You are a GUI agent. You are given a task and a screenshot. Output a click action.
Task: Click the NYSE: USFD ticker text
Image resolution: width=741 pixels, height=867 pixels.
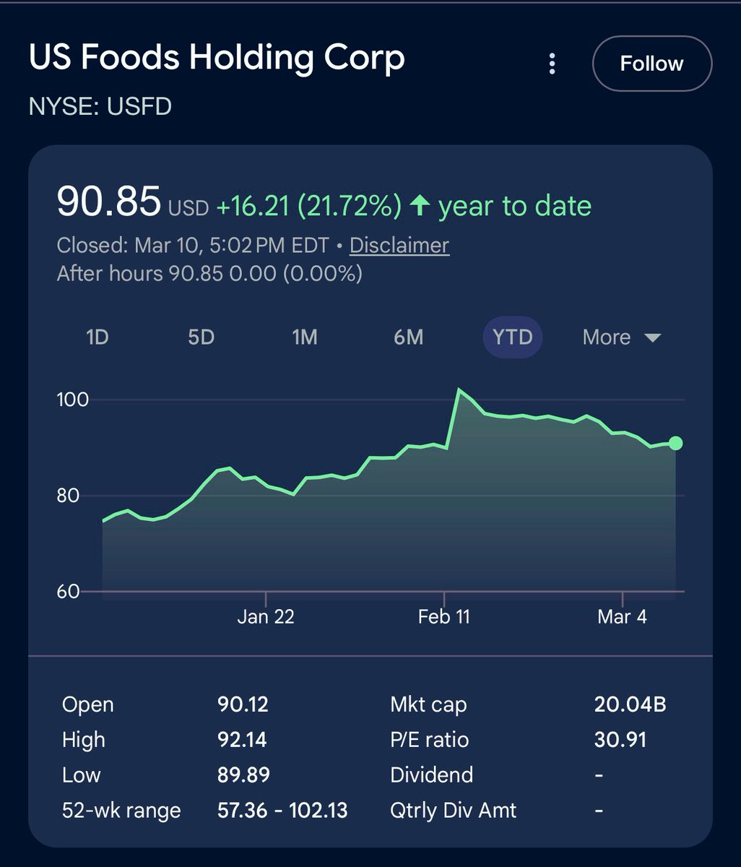100,107
